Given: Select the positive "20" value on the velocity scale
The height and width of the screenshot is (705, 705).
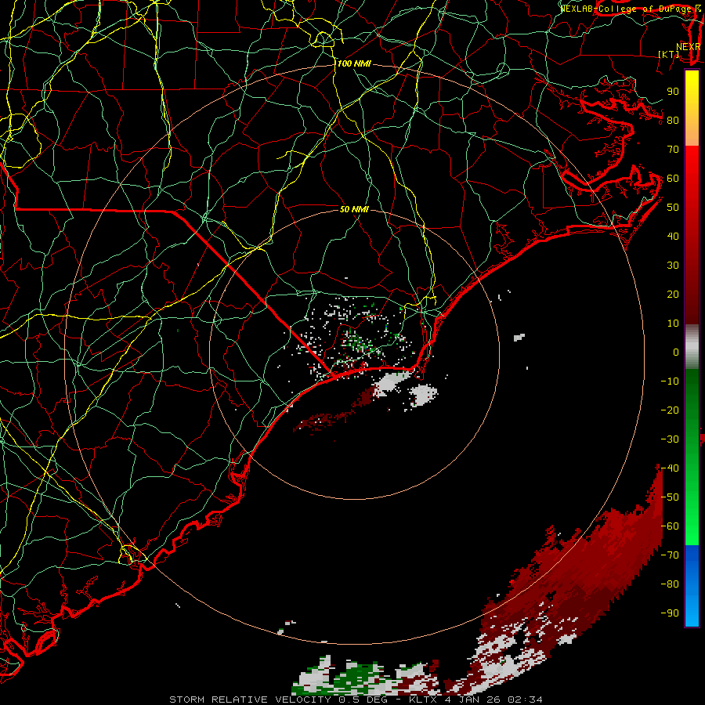Looking at the screenshot, I should [x=673, y=295].
